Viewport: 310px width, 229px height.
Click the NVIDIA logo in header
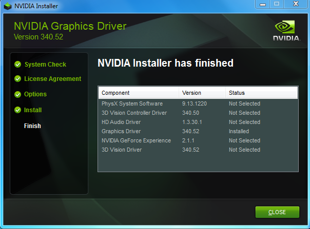pos(286,30)
